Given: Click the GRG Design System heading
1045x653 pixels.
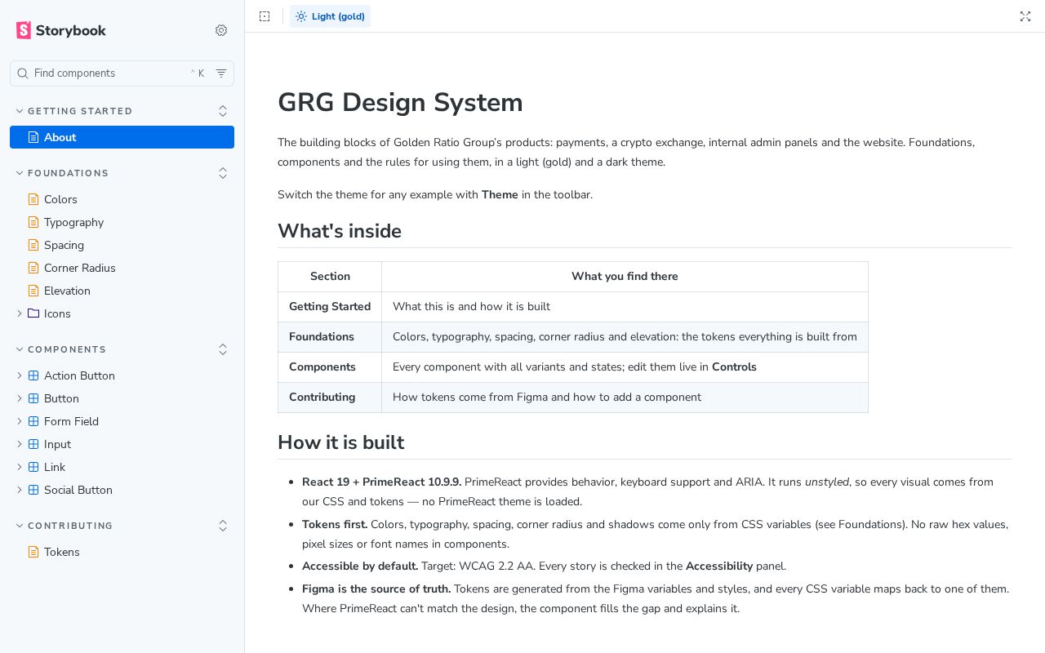Looking at the screenshot, I should pyautogui.click(x=400, y=102).
